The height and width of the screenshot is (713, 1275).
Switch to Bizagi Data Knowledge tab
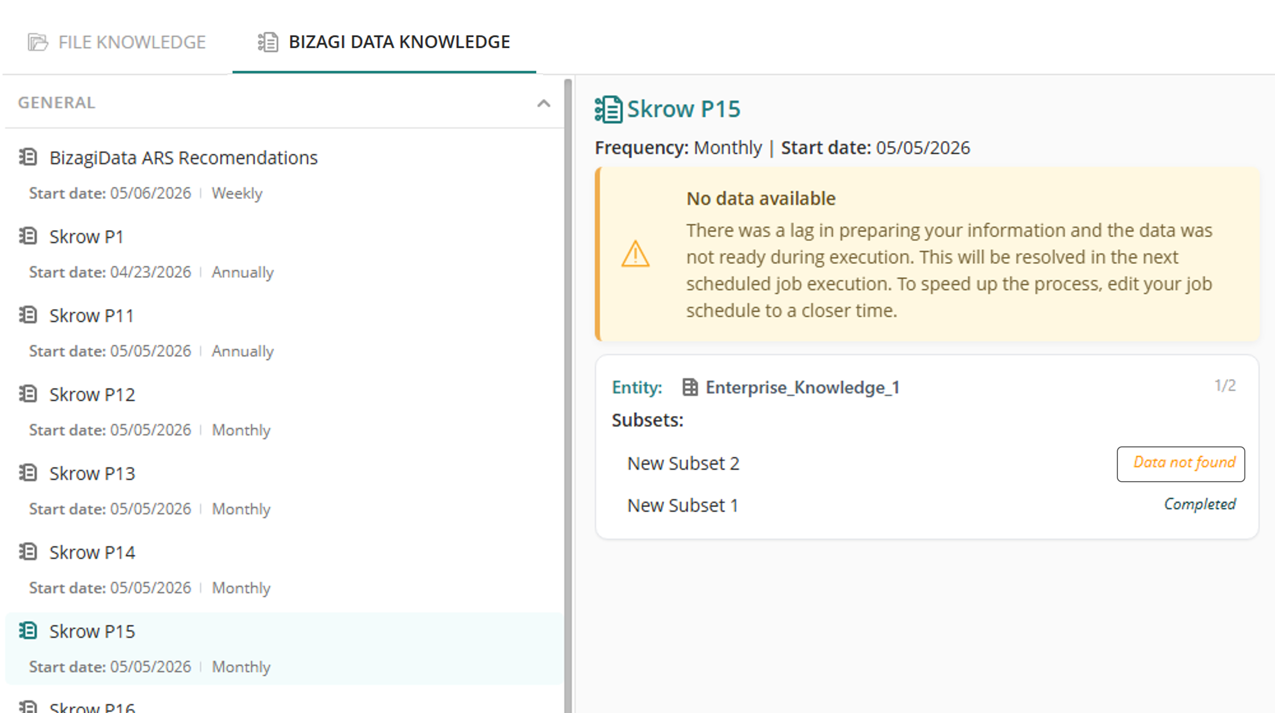pyautogui.click(x=384, y=42)
